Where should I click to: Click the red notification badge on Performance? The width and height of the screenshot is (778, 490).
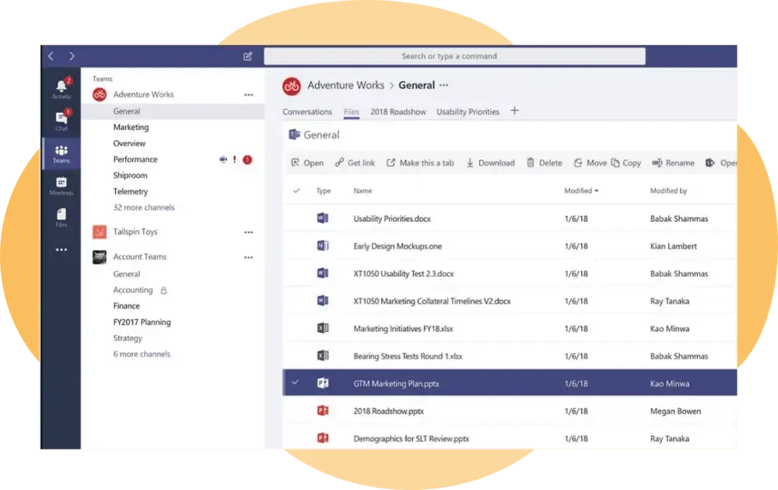(x=247, y=159)
